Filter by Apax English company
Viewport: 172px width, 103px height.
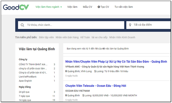(x=37, y=81)
